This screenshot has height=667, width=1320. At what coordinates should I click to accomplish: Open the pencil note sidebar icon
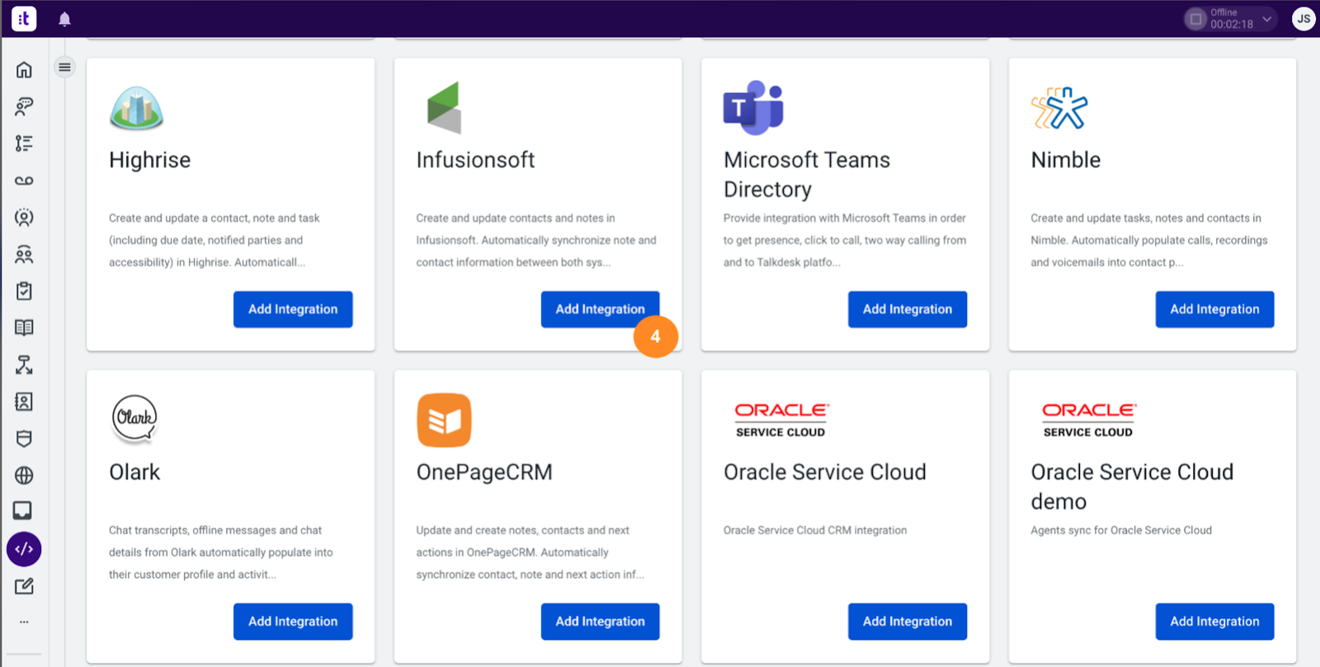(24, 586)
